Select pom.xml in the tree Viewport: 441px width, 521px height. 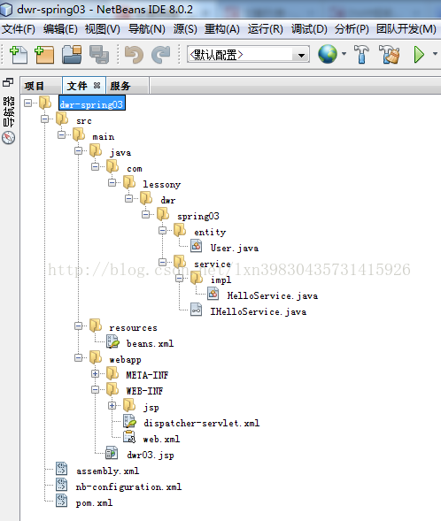click(94, 503)
